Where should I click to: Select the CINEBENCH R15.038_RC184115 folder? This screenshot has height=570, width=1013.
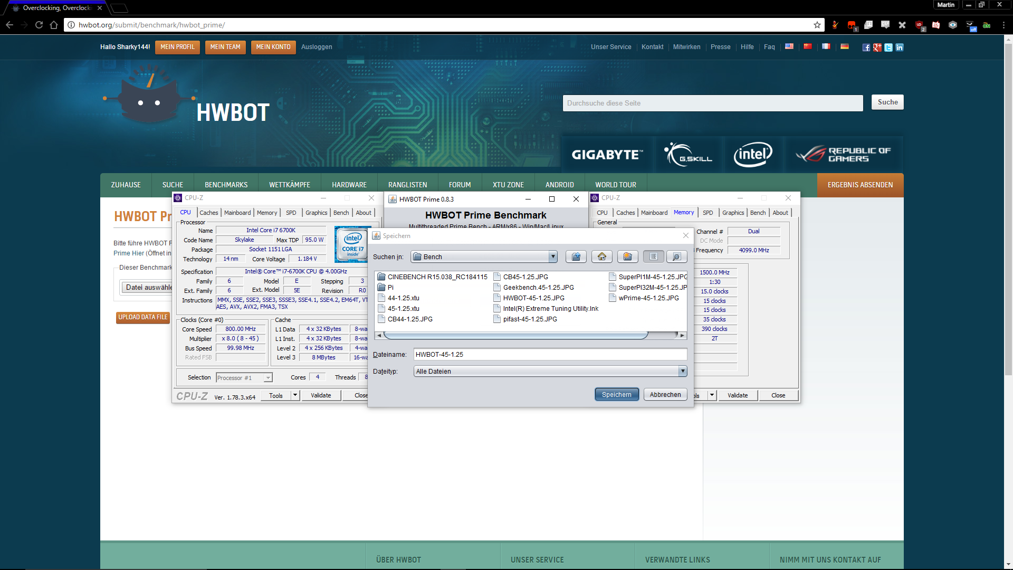pos(433,277)
